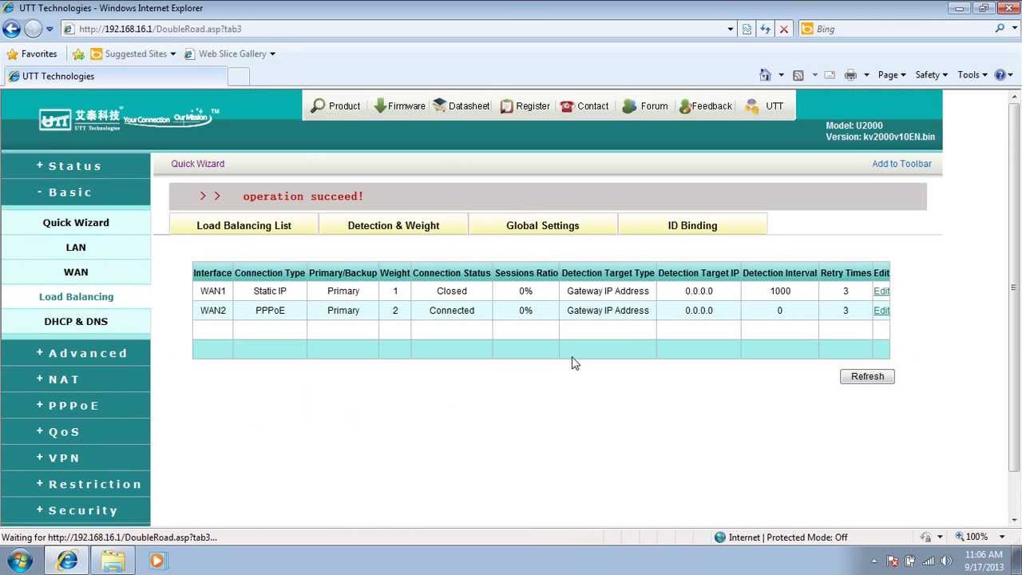Click the Datasheet icon
Screen dimensions: 1022x575
[439, 105]
